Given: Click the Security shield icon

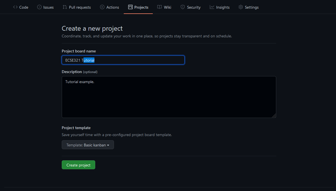Looking at the screenshot, I should pyautogui.click(x=183, y=7).
